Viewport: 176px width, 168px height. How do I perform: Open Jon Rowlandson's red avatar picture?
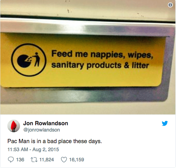point(14,126)
